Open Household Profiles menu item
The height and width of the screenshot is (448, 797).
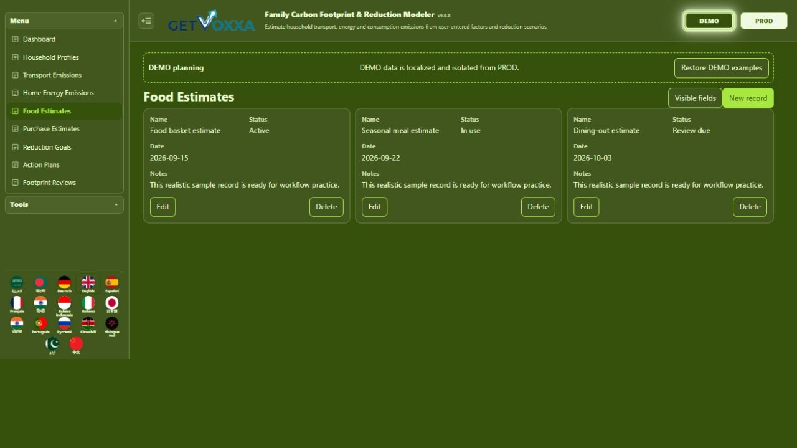coord(64,57)
